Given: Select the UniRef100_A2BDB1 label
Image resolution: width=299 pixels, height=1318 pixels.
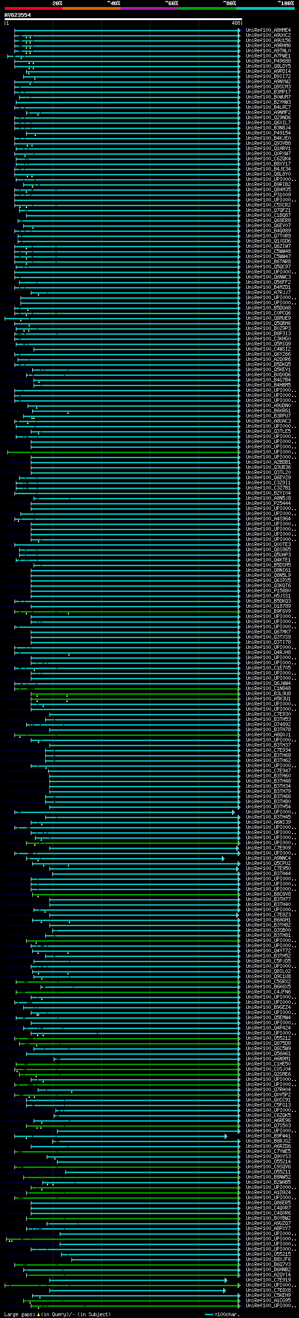Looking at the screenshot, I should point(268,462).
